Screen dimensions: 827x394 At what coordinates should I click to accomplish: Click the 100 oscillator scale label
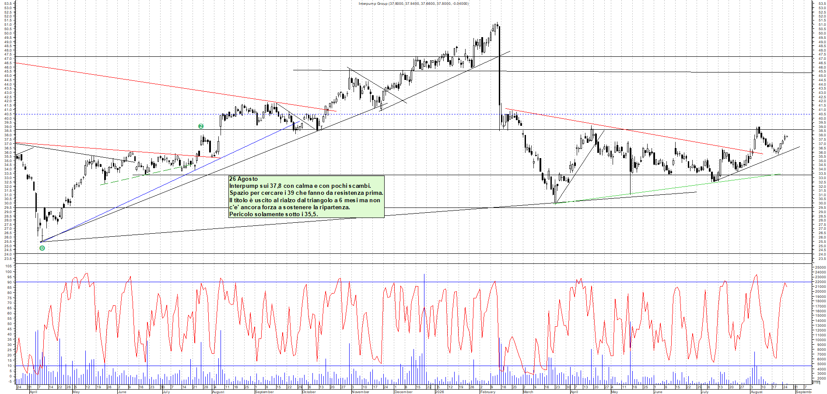8,272
